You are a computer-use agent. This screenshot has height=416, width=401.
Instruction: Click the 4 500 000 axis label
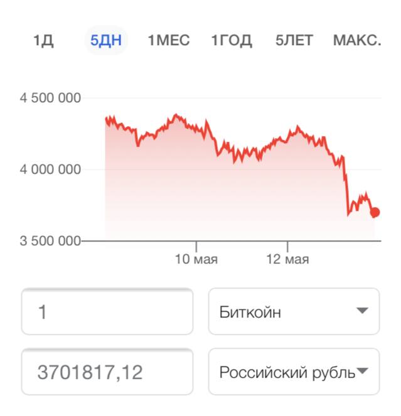point(50,98)
